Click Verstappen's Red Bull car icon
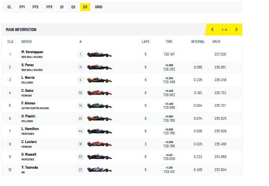269x186 pixels. (100, 54)
